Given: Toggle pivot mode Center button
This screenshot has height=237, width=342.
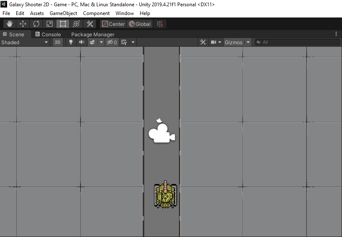Looking at the screenshot, I should tap(113, 24).
